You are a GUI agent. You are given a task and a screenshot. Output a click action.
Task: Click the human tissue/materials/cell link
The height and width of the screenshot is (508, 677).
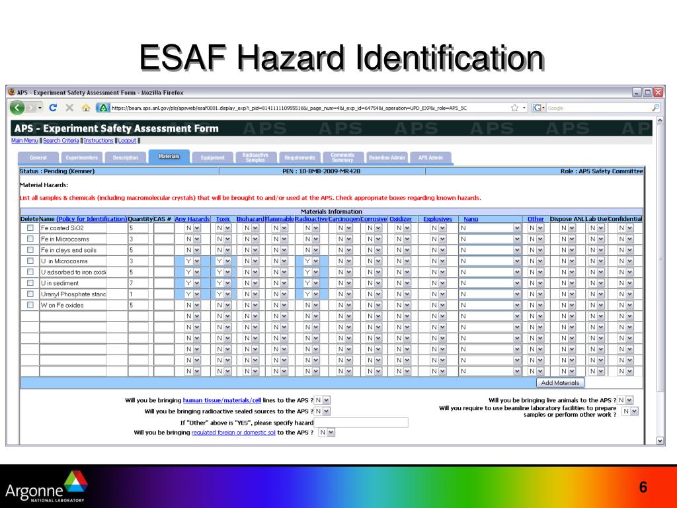pos(222,400)
